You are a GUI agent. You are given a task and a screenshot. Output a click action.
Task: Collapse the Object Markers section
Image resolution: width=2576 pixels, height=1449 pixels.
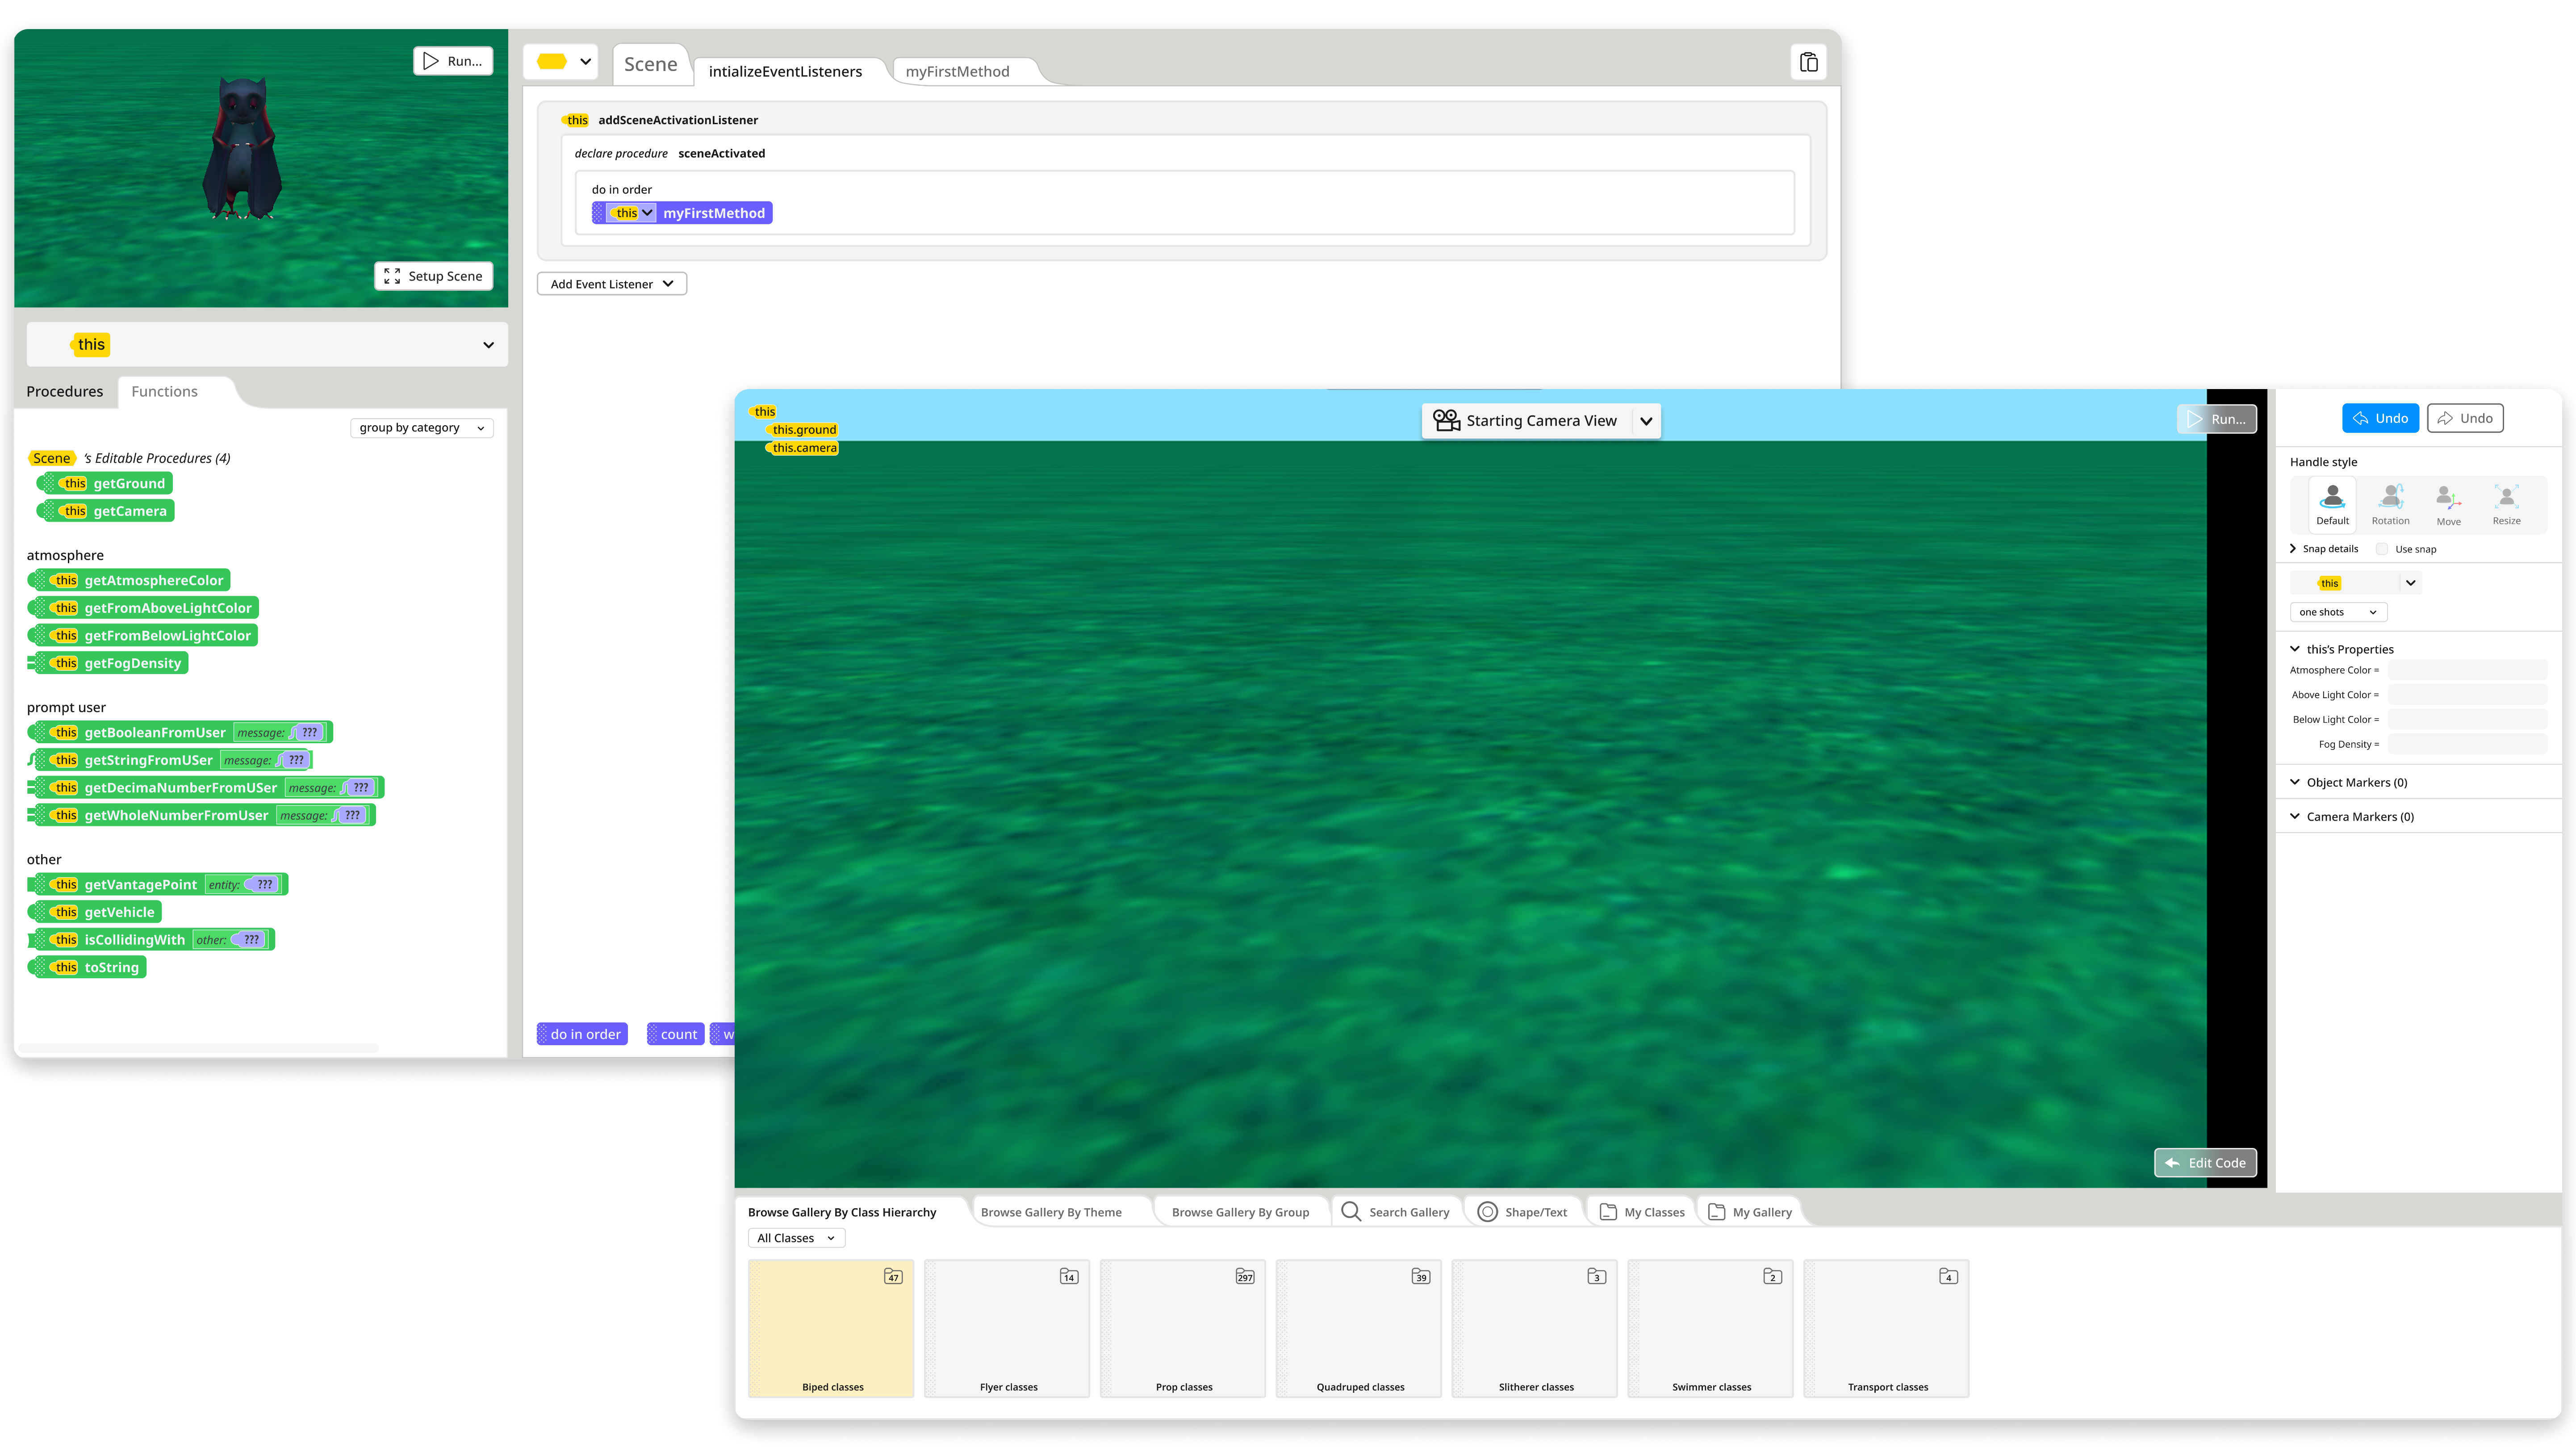(x=2295, y=782)
